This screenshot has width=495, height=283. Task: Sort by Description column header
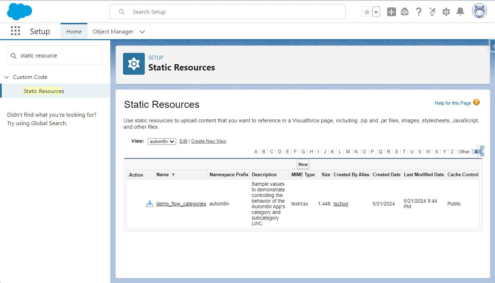click(264, 174)
